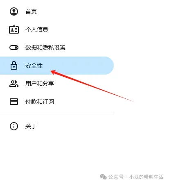
Task: Open 数据和隐私设置 text label
Action: (x=45, y=48)
